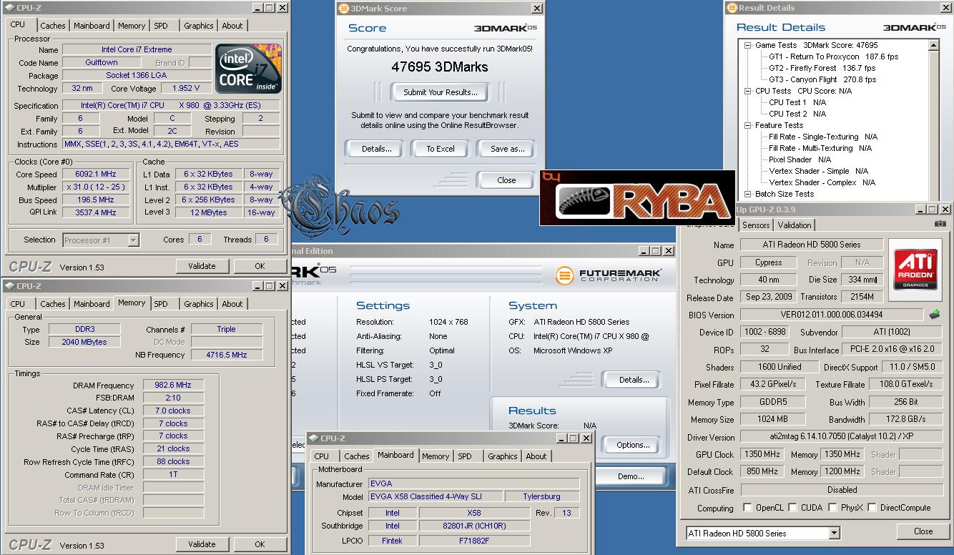Click the 47695 3DMarks score text
This screenshot has height=555, width=954.
439,67
